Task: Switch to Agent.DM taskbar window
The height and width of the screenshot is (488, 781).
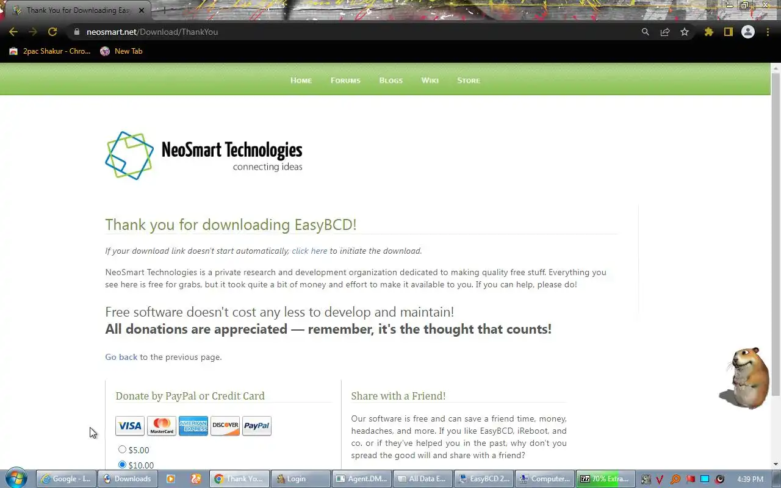Action: 362,479
